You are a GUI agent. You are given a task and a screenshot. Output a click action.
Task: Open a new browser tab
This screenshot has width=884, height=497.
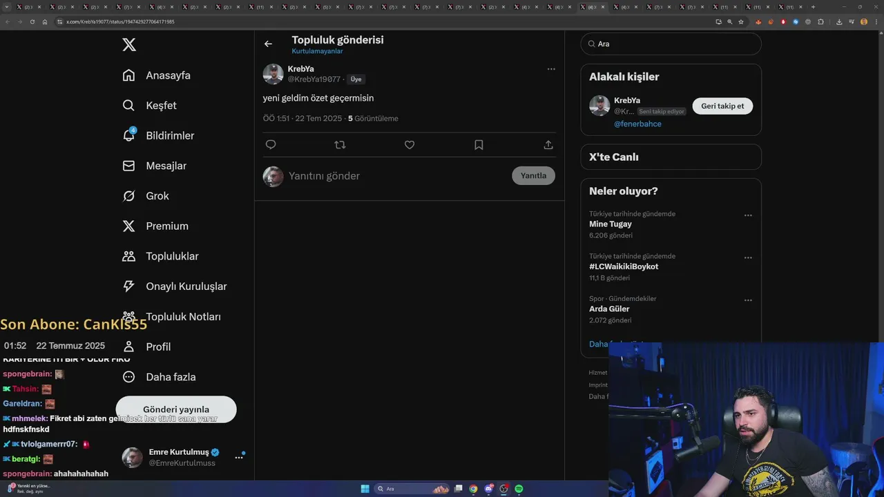click(813, 7)
